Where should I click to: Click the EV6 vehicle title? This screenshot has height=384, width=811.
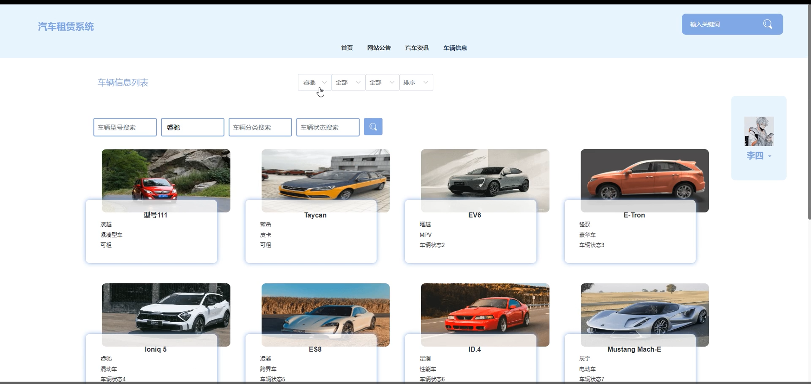pyautogui.click(x=475, y=215)
